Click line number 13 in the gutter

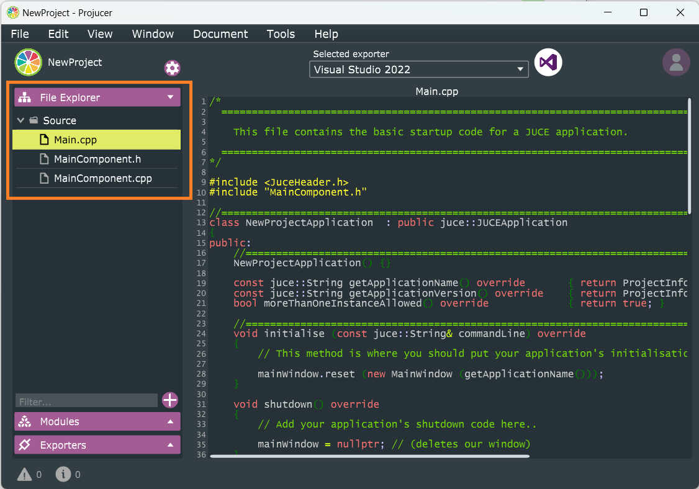click(x=201, y=222)
